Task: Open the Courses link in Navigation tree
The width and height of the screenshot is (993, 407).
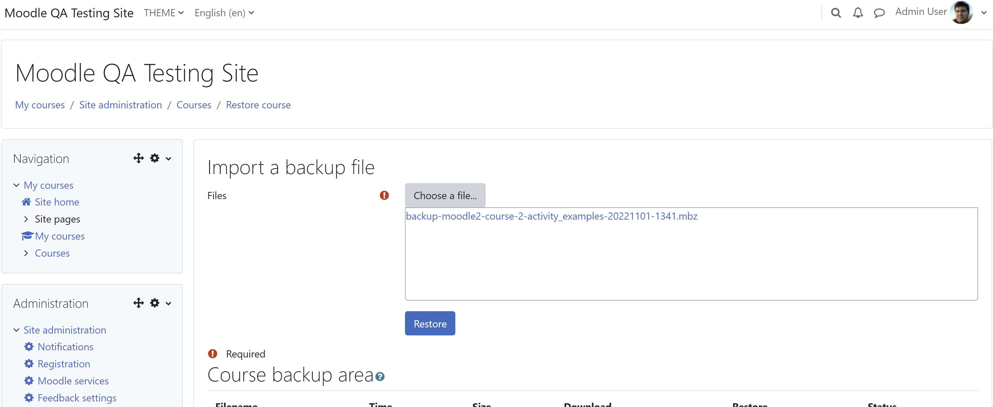Action: tap(52, 253)
